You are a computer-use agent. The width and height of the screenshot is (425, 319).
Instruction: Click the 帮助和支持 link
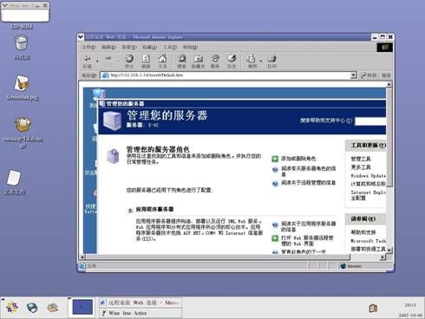coord(363,232)
